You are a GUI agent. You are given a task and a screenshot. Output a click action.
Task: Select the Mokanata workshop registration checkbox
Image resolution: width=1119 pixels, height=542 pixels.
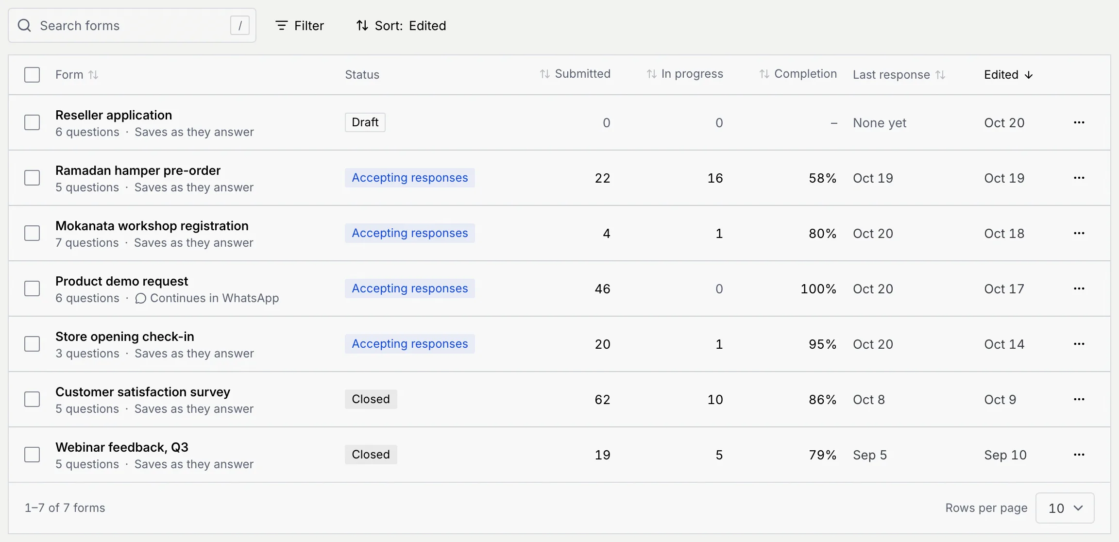click(32, 233)
